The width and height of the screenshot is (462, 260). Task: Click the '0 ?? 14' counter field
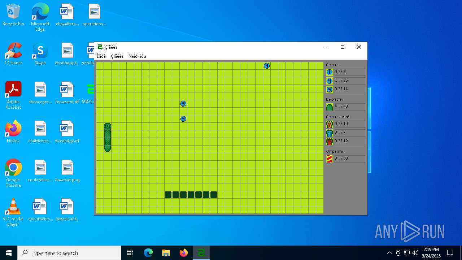click(349, 90)
